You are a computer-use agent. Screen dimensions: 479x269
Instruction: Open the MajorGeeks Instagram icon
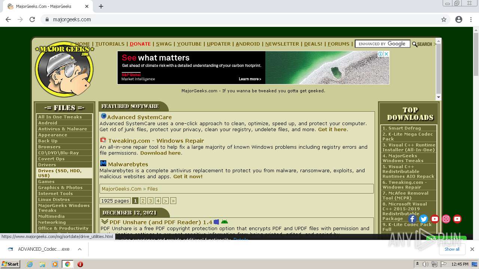point(446,219)
